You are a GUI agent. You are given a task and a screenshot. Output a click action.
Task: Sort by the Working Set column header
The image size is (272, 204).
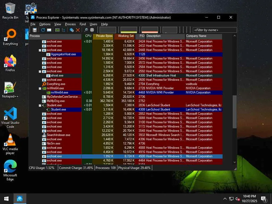click(x=124, y=36)
